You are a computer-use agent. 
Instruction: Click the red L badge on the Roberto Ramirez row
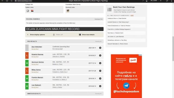[27, 56]
